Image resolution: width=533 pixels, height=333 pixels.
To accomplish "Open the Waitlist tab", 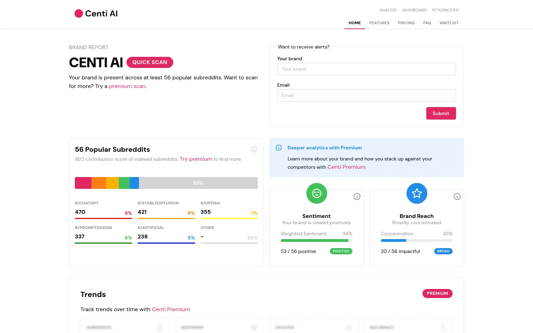I will [x=449, y=23].
